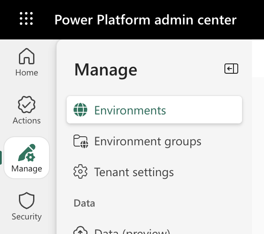264x234 pixels.
Task: Select the Manage pencil-gear icon
Action: click(27, 153)
